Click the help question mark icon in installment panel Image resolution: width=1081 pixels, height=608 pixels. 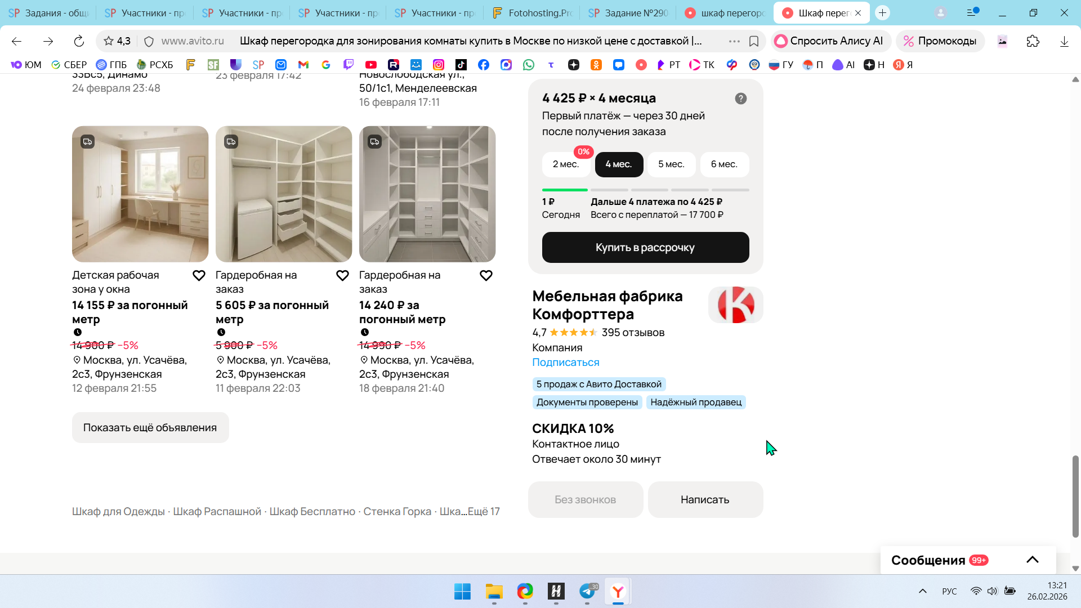pos(740,99)
